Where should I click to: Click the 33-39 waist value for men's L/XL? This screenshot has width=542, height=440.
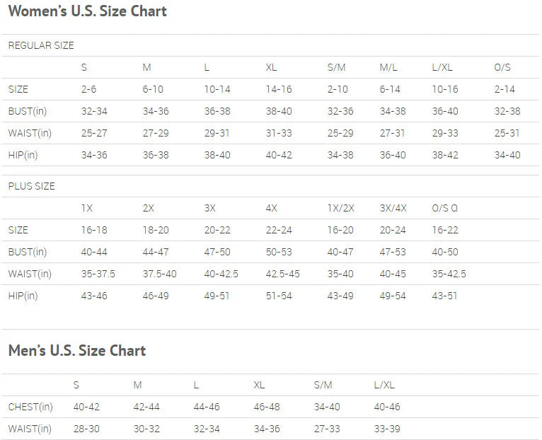(x=387, y=429)
